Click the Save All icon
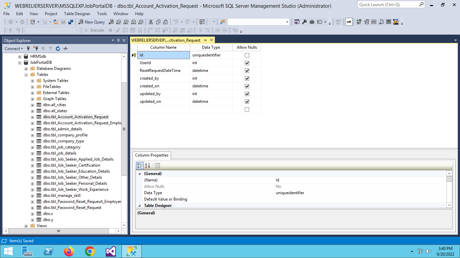Image resolution: width=460 pixels, height=258 pixels. pos(71,22)
